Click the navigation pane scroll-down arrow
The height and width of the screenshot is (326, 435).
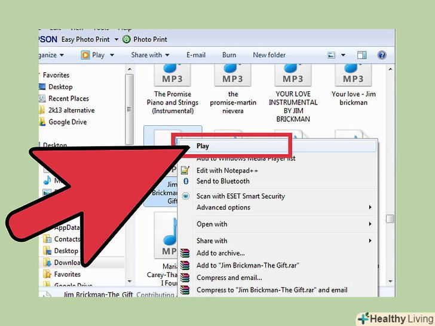[130, 281]
